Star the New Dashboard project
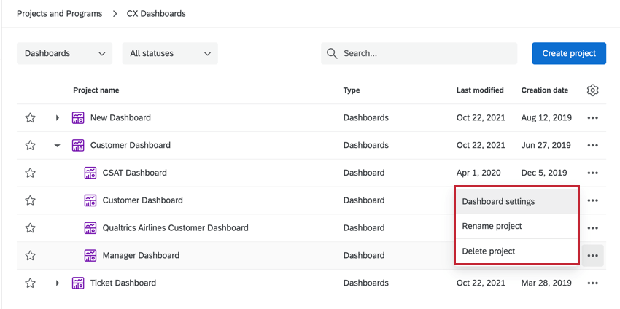This screenshot has width=620, height=309. tap(30, 117)
